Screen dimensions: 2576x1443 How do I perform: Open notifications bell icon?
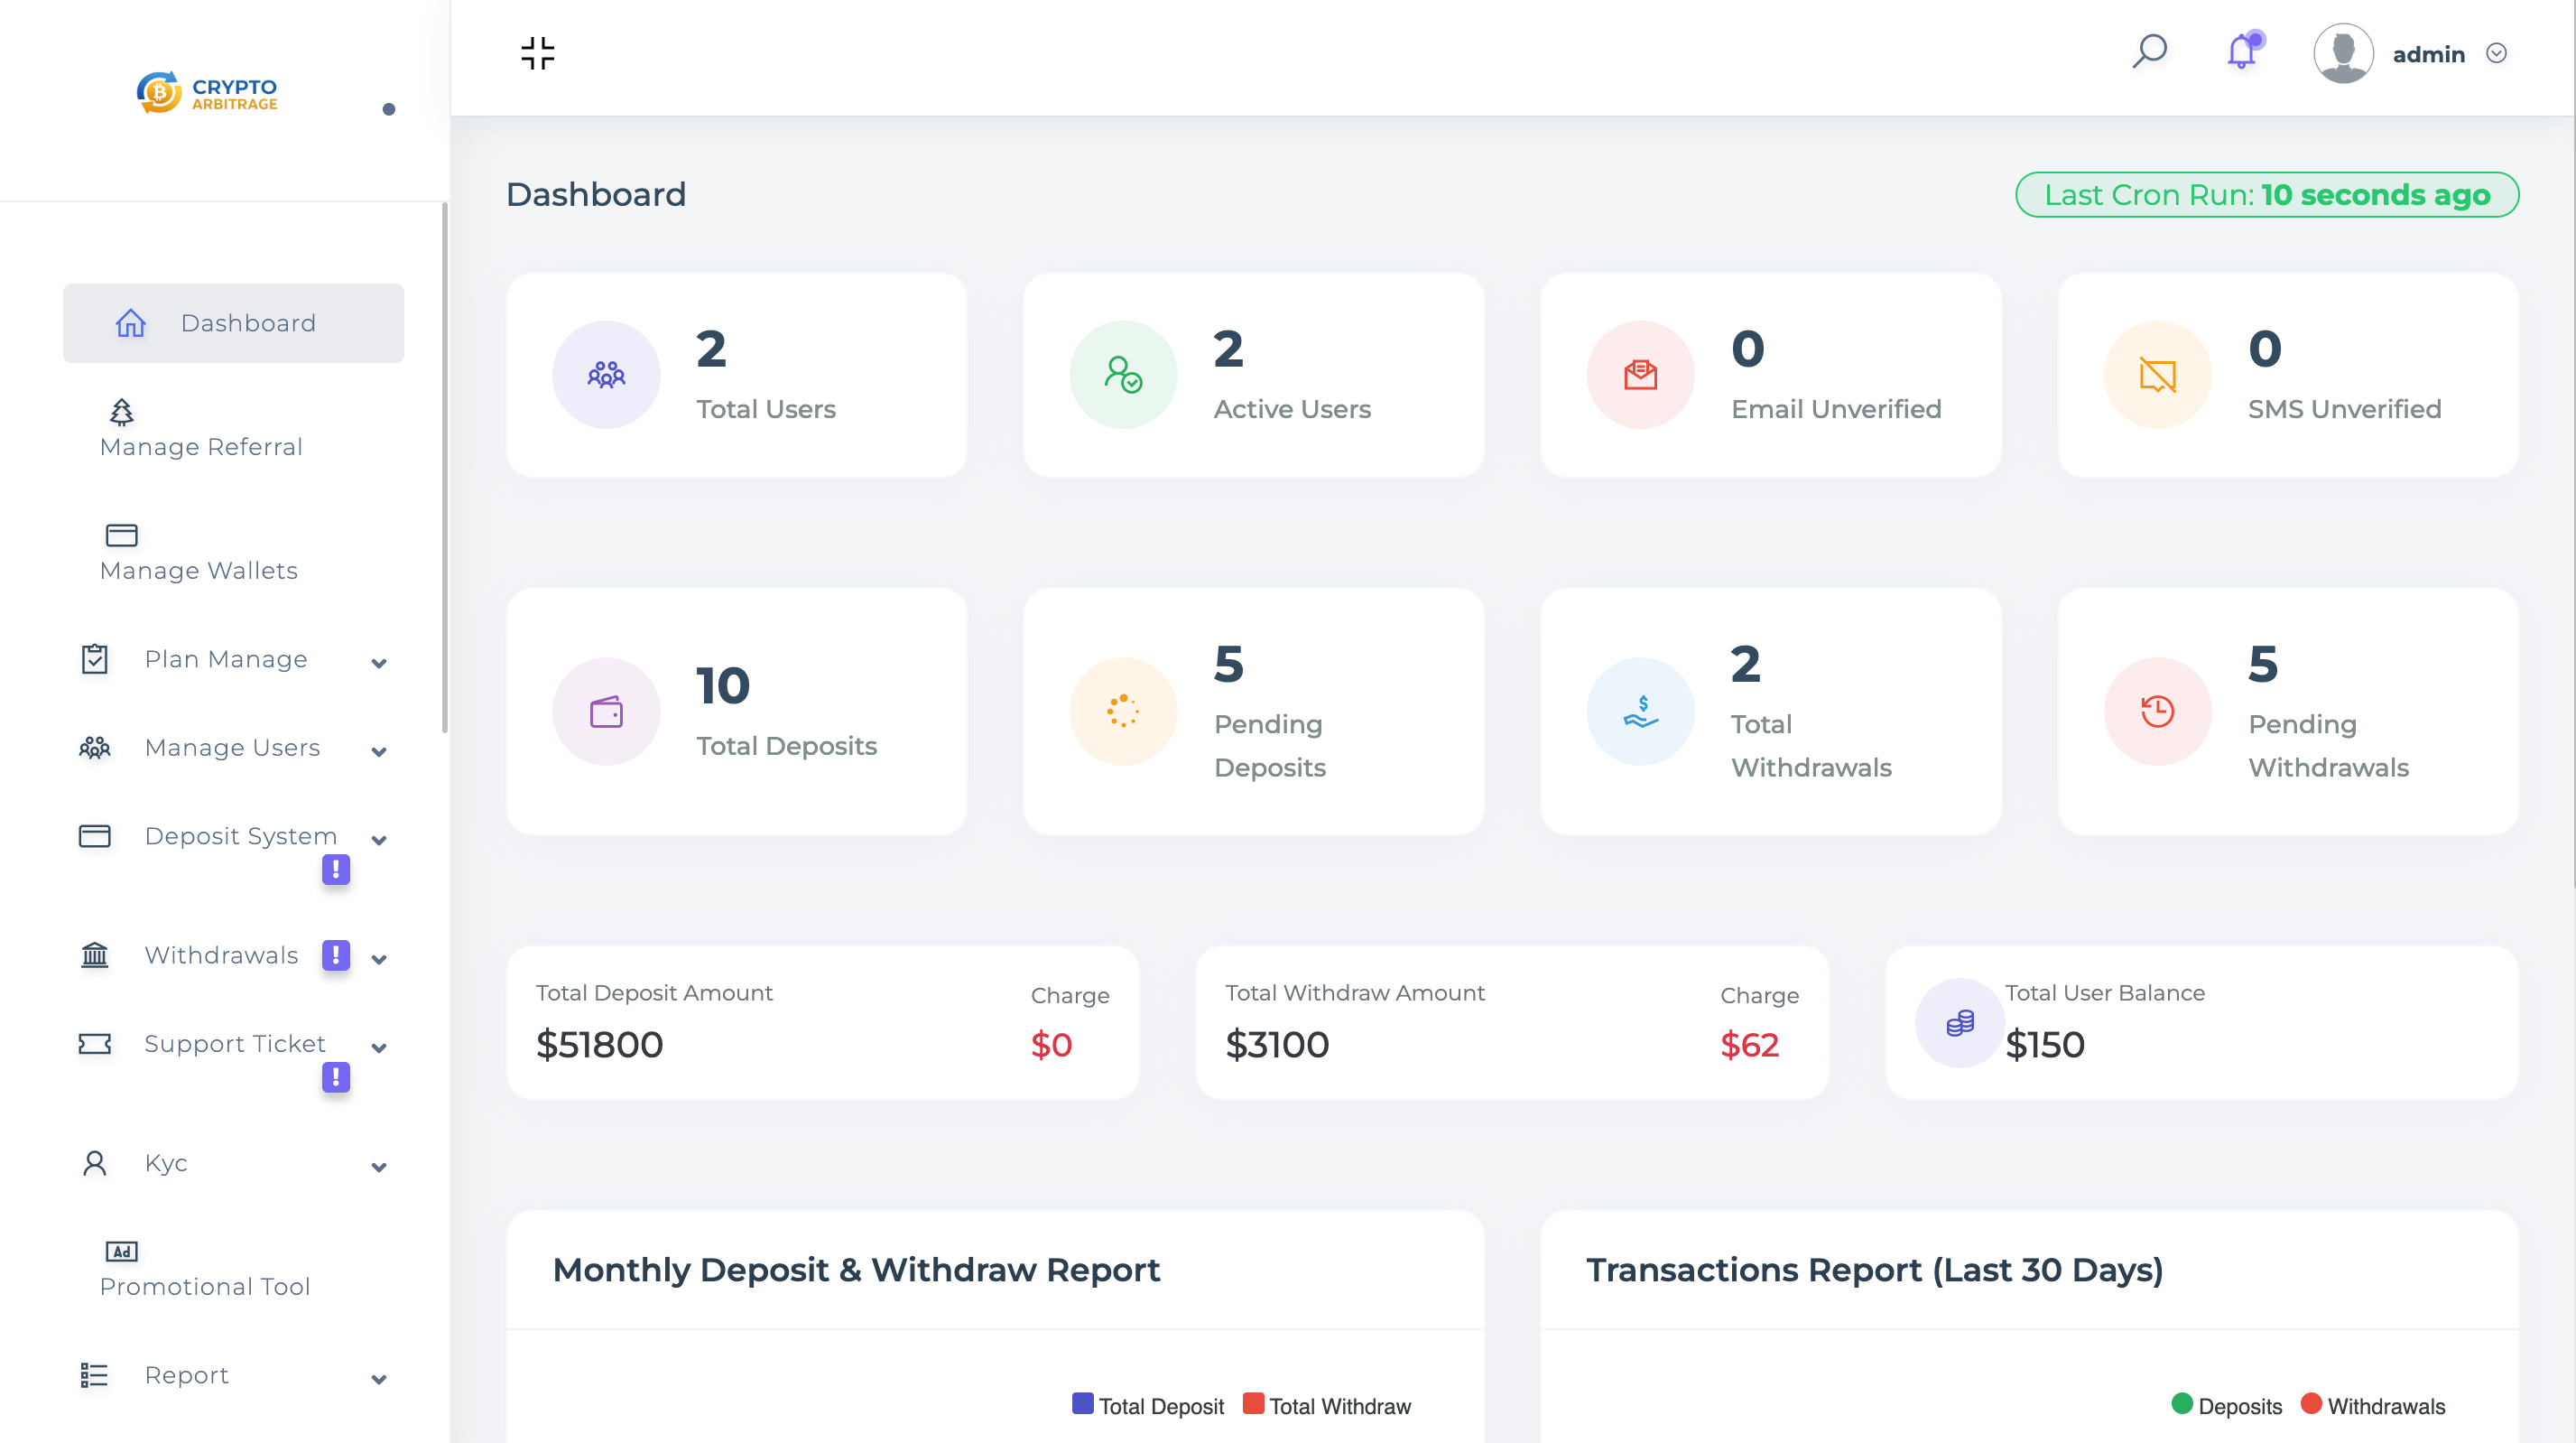[x=2242, y=52]
